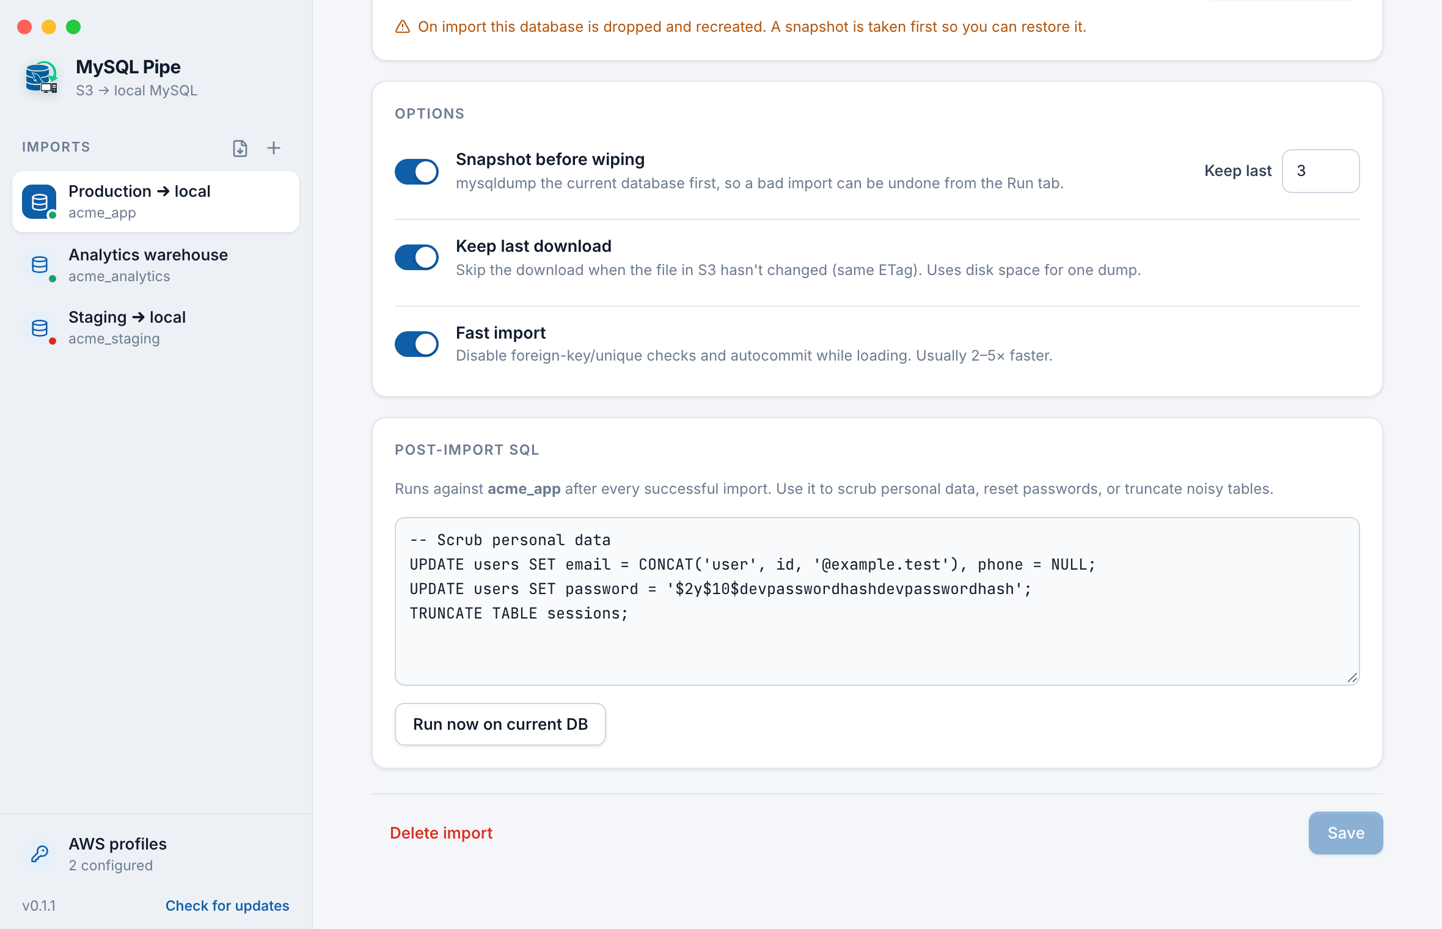Screen dimensions: 1442x929
Task: Open AWS profiles key icon
Action: (x=40, y=854)
